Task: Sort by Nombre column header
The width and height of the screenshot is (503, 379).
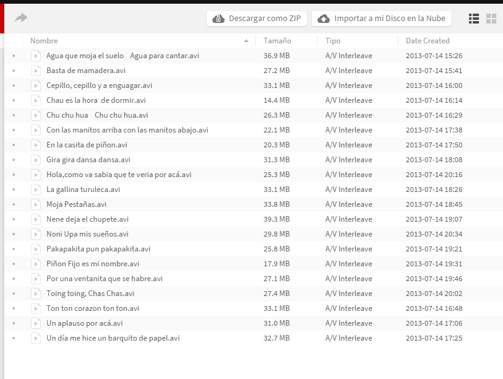Action: click(x=44, y=41)
